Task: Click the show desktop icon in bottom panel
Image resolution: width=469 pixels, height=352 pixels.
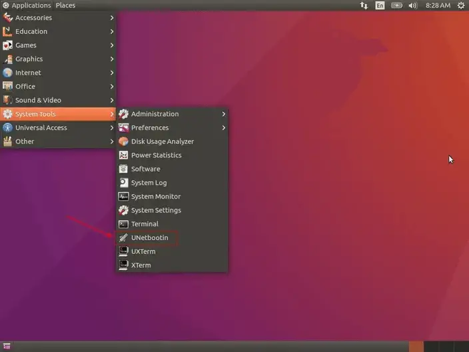Action: pyautogui.click(x=7, y=346)
